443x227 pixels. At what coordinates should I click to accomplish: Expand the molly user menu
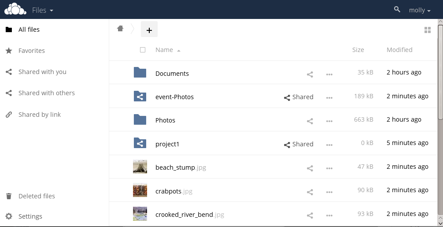pyautogui.click(x=419, y=10)
